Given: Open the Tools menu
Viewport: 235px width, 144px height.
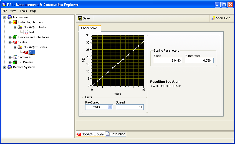Looking at the screenshot, I should (23, 11).
